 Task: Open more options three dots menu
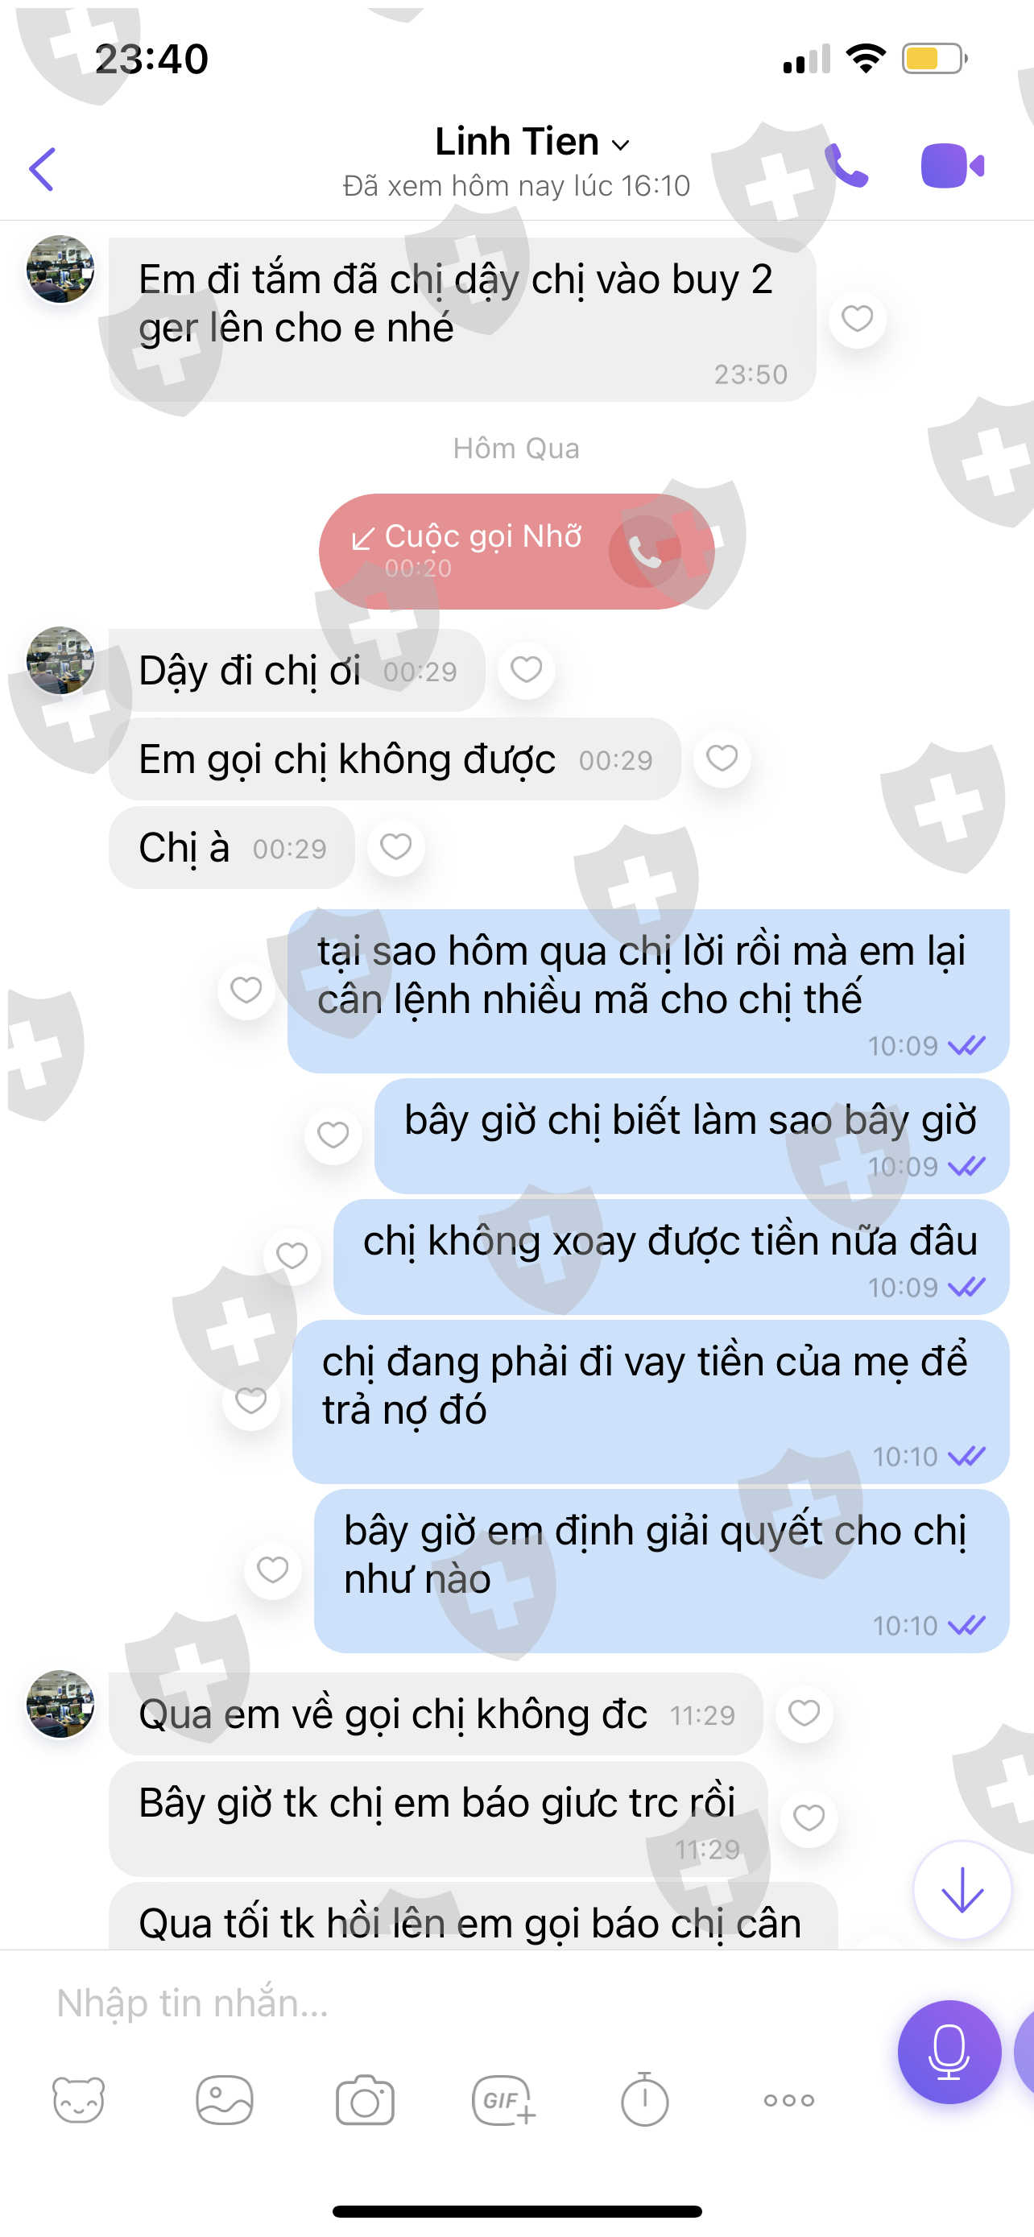788,2100
